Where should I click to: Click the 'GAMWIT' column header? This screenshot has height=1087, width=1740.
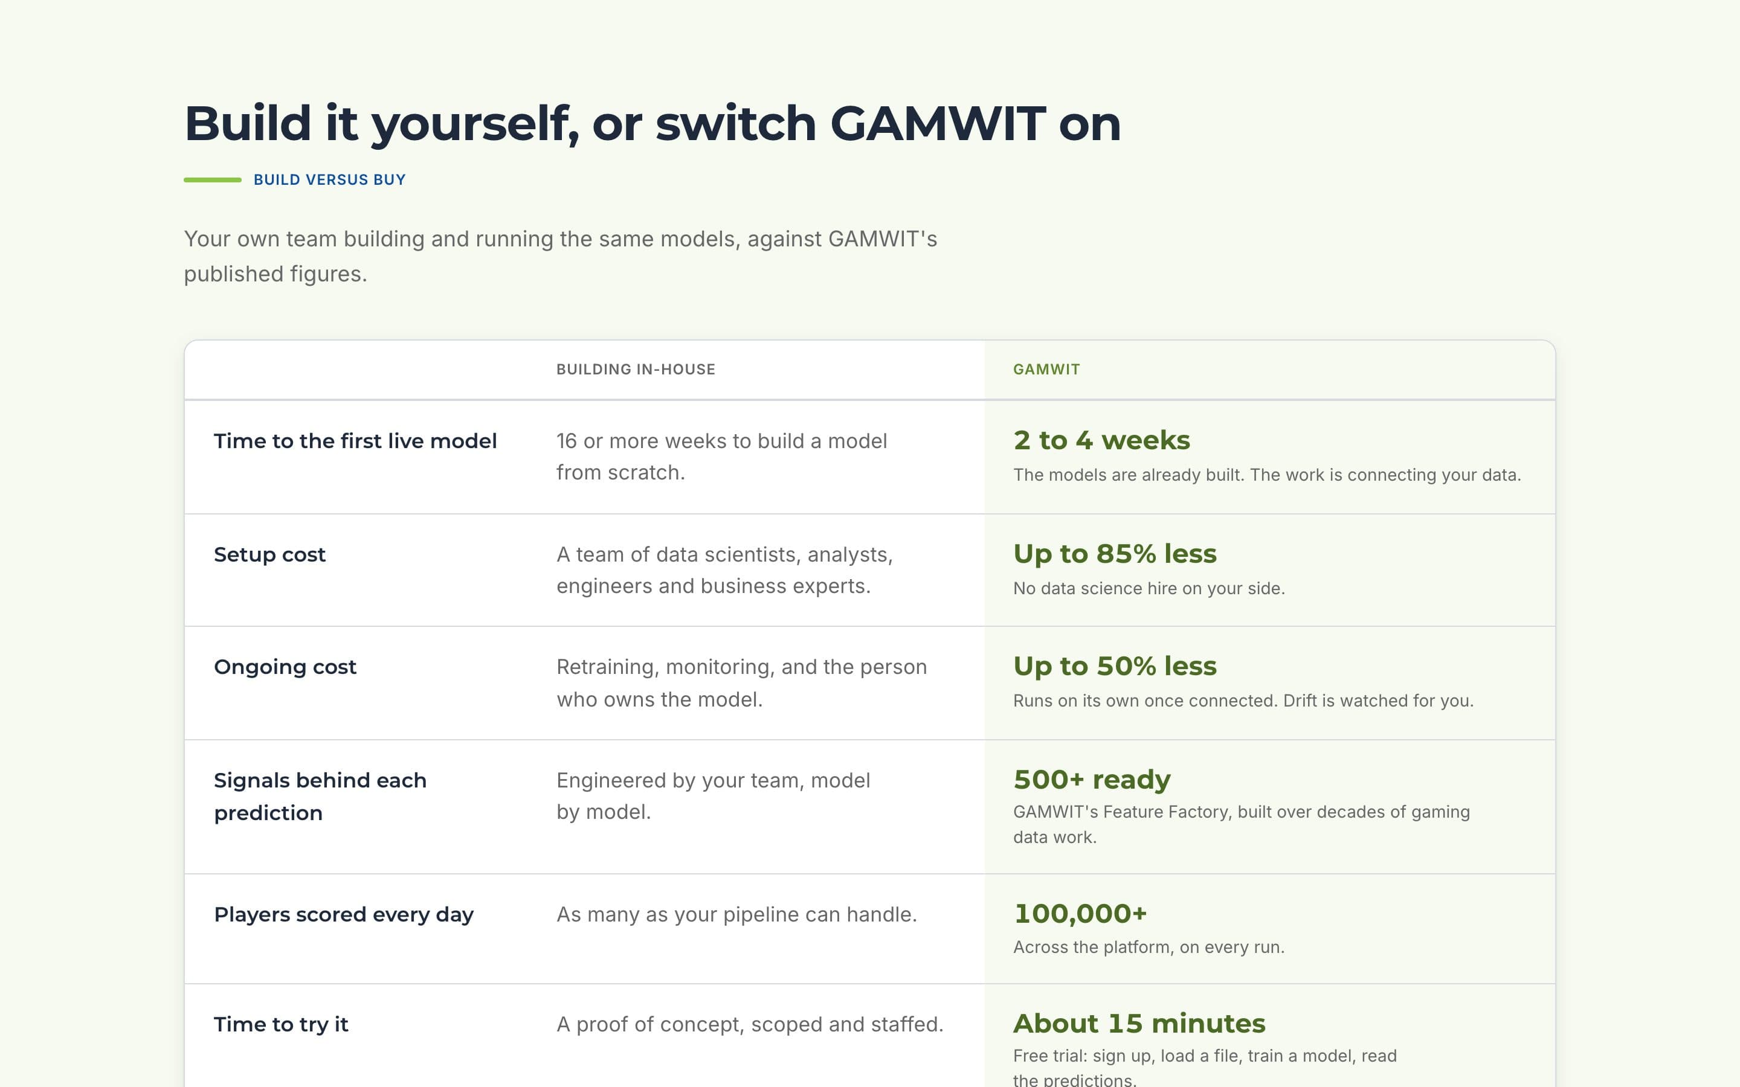point(1046,370)
